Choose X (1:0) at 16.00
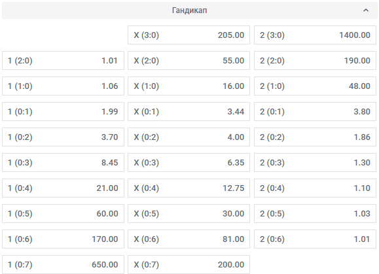The image size is (379, 274). 189,86
